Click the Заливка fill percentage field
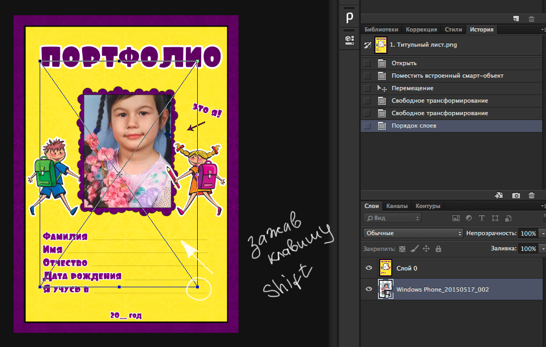This screenshot has width=546, height=347. click(x=527, y=249)
